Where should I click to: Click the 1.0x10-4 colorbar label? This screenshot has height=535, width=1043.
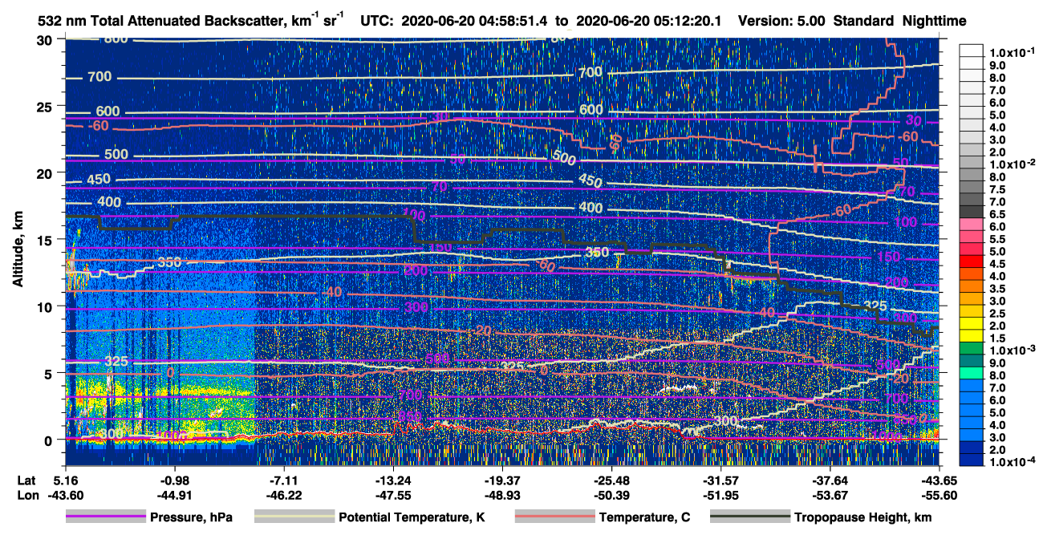[x=1011, y=462]
